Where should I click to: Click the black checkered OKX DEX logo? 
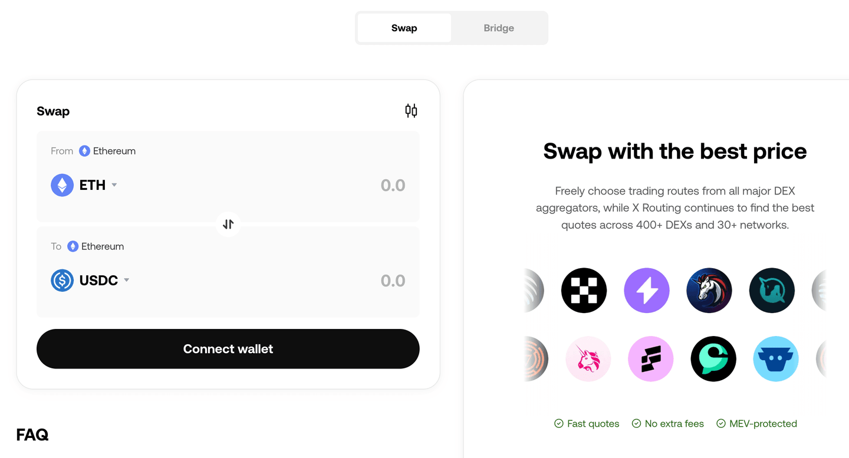(584, 290)
